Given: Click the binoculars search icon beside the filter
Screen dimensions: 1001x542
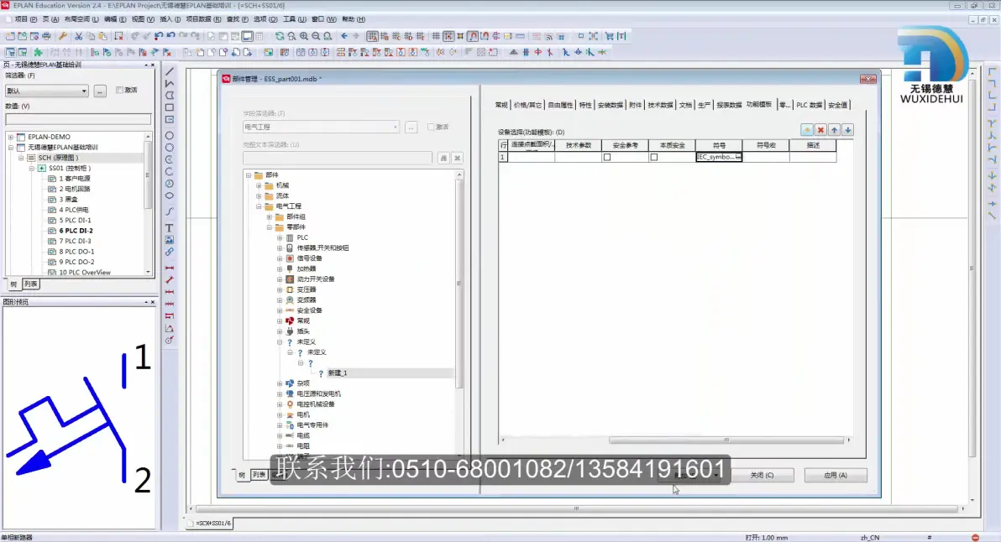Looking at the screenshot, I should (443, 158).
